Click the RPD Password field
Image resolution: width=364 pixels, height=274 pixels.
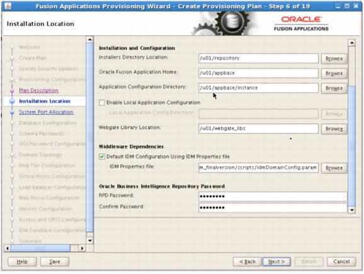point(273,197)
